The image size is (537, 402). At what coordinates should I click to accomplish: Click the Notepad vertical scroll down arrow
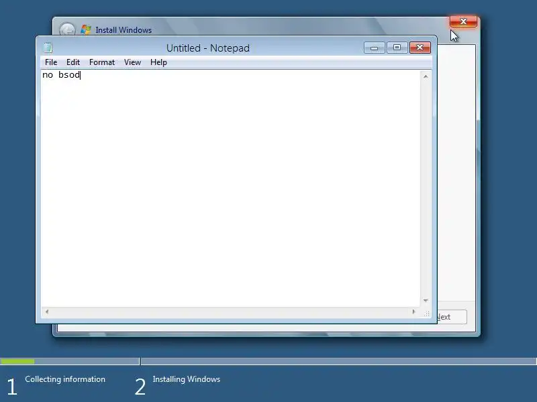426,300
